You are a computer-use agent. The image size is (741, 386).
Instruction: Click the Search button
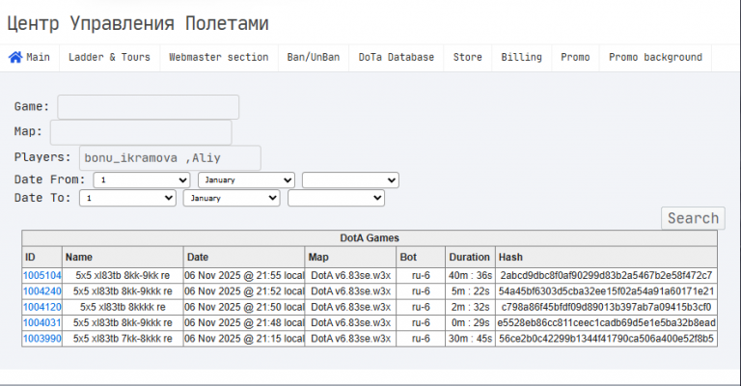point(693,218)
